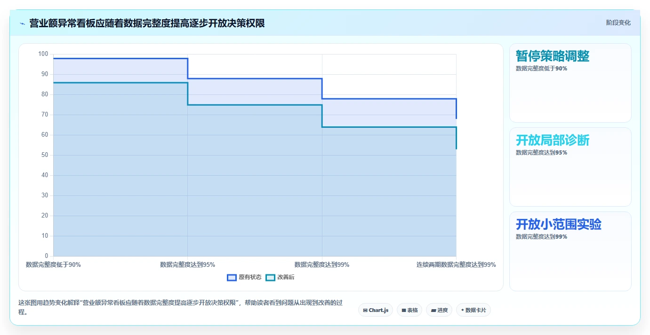Click y-axis value 0
Image resolution: width=650 pixels, height=335 pixels.
click(46, 256)
